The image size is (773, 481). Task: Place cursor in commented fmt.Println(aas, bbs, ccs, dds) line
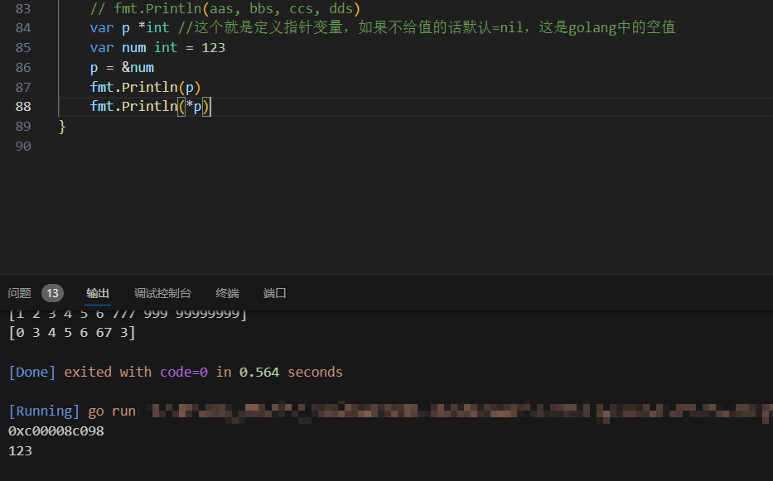[x=225, y=9]
